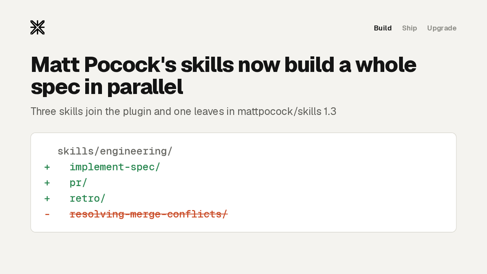Select the added pr/ entry
The image size is (487, 274).
[78, 183]
